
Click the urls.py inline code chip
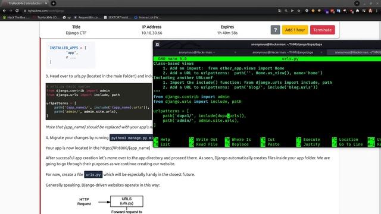[93, 174]
